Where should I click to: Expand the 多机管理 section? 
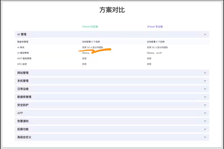click(112, 81)
